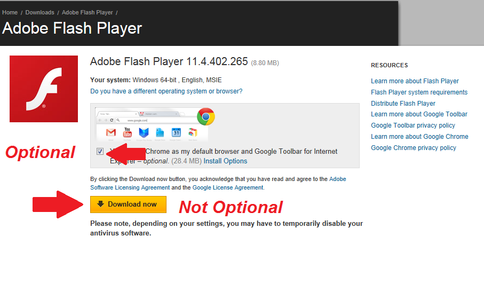The image size is (484, 299).
Task: Click the Google Calendar 31 icon
Action: click(x=176, y=132)
